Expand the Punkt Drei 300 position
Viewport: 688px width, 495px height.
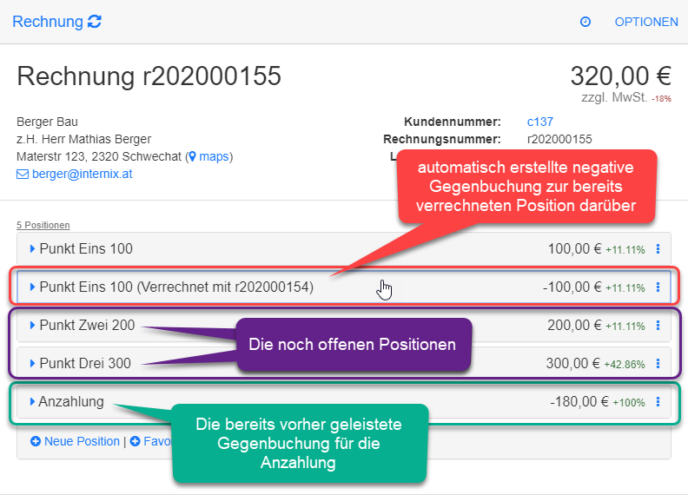pyautogui.click(x=32, y=363)
